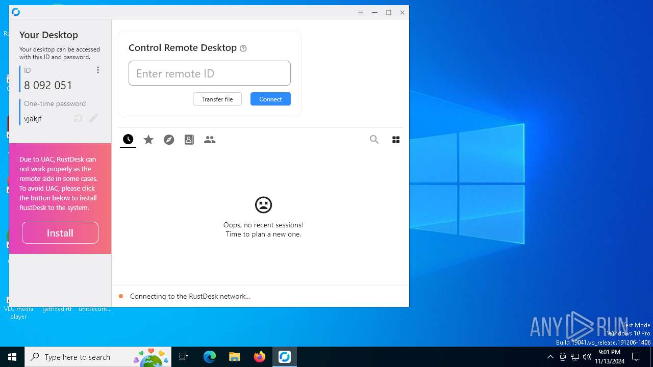Switch to the Accessible devices group tab
The width and height of the screenshot is (653, 367).
tap(210, 139)
